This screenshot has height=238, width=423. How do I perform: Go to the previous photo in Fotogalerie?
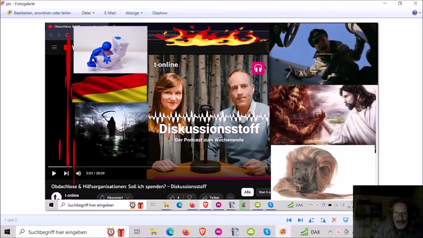(289, 220)
